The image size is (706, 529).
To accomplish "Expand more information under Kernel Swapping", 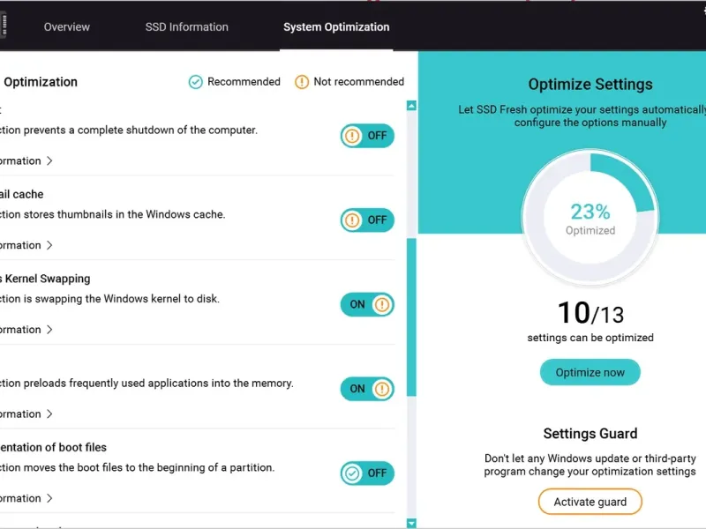I will (x=26, y=330).
